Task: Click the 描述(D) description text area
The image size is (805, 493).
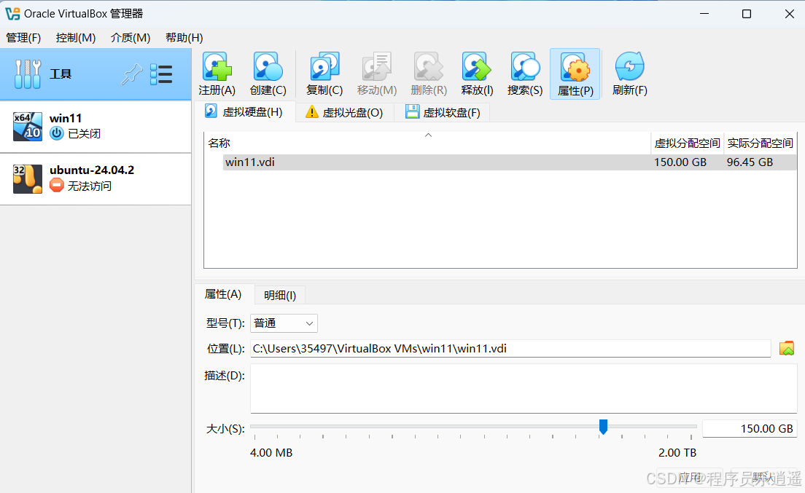Action: [524, 388]
